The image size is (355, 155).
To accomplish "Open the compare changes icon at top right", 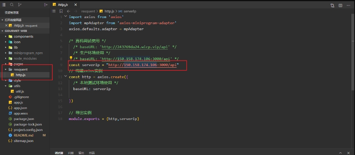I will [332, 6].
